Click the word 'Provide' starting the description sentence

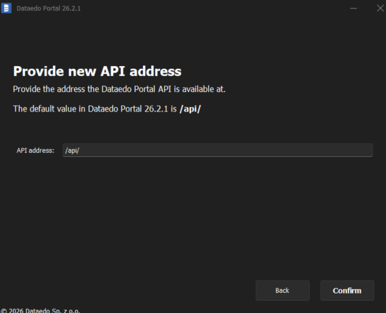pos(27,89)
